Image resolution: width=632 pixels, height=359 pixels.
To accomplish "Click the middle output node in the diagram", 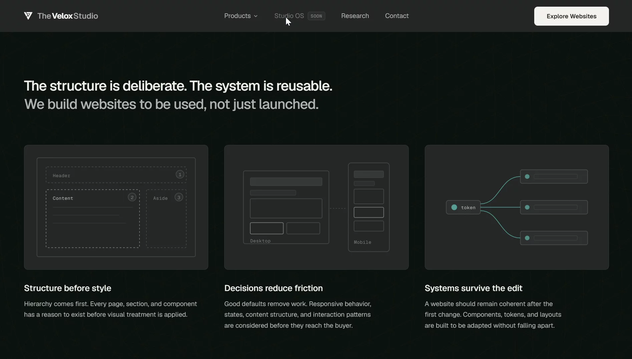I will (x=554, y=207).
